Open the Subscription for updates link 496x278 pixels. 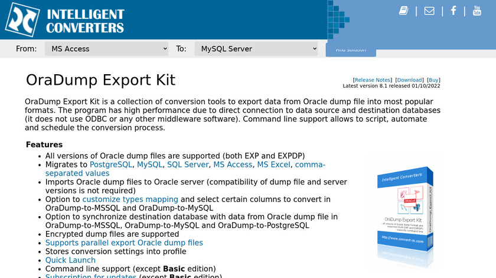91,276
